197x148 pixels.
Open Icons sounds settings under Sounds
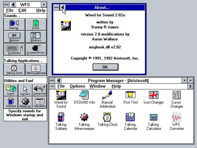click(x=36, y=24)
